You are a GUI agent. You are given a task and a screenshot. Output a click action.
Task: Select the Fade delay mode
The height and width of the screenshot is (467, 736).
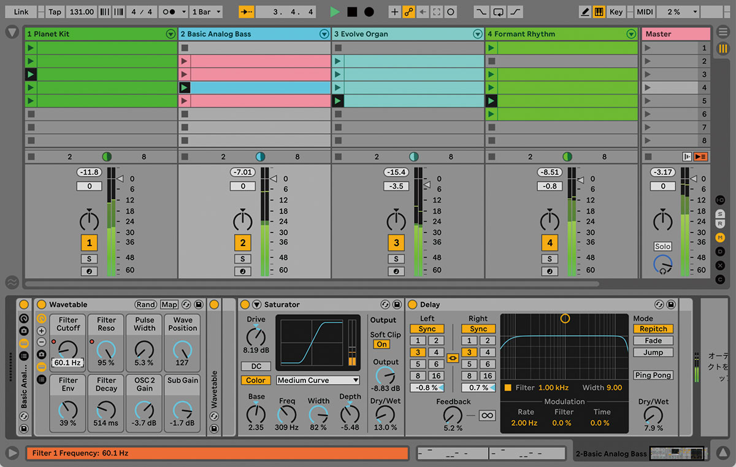coord(653,341)
